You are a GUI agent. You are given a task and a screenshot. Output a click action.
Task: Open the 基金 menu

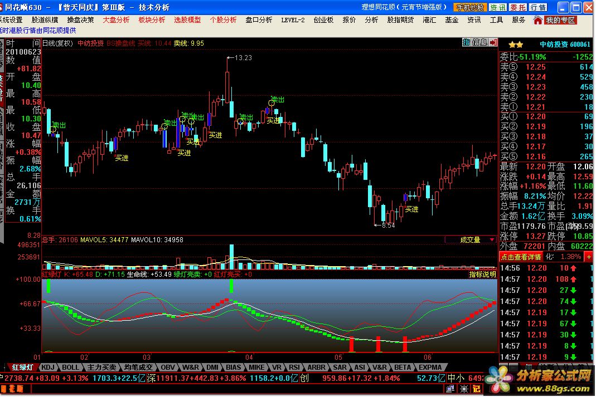coord(452,20)
